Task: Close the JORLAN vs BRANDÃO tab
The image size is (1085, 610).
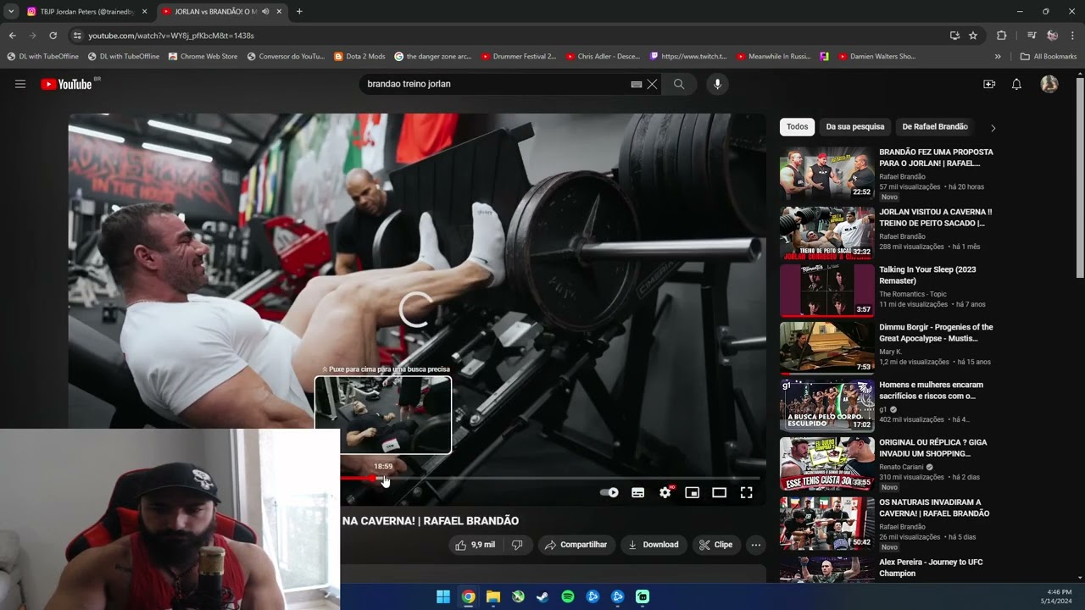Action: click(x=279, y=12)
